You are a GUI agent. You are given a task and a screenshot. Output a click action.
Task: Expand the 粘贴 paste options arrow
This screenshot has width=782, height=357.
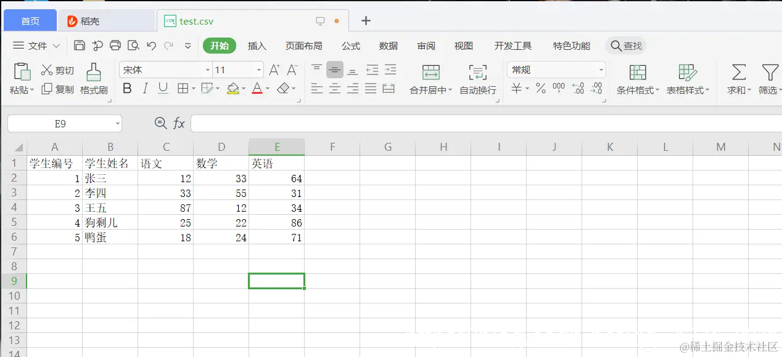click(32, 90)
